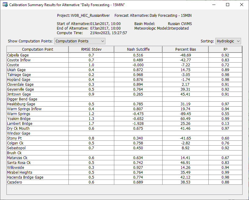Image resolution: width=249 pixels, height=200 pixels.
Task: Select the Digger Bend Gage row
Action: 124,99
